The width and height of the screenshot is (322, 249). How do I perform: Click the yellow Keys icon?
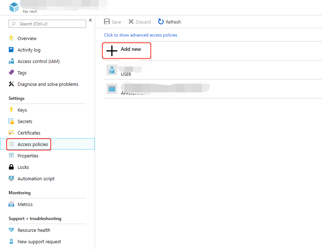(x=11, y=109)
